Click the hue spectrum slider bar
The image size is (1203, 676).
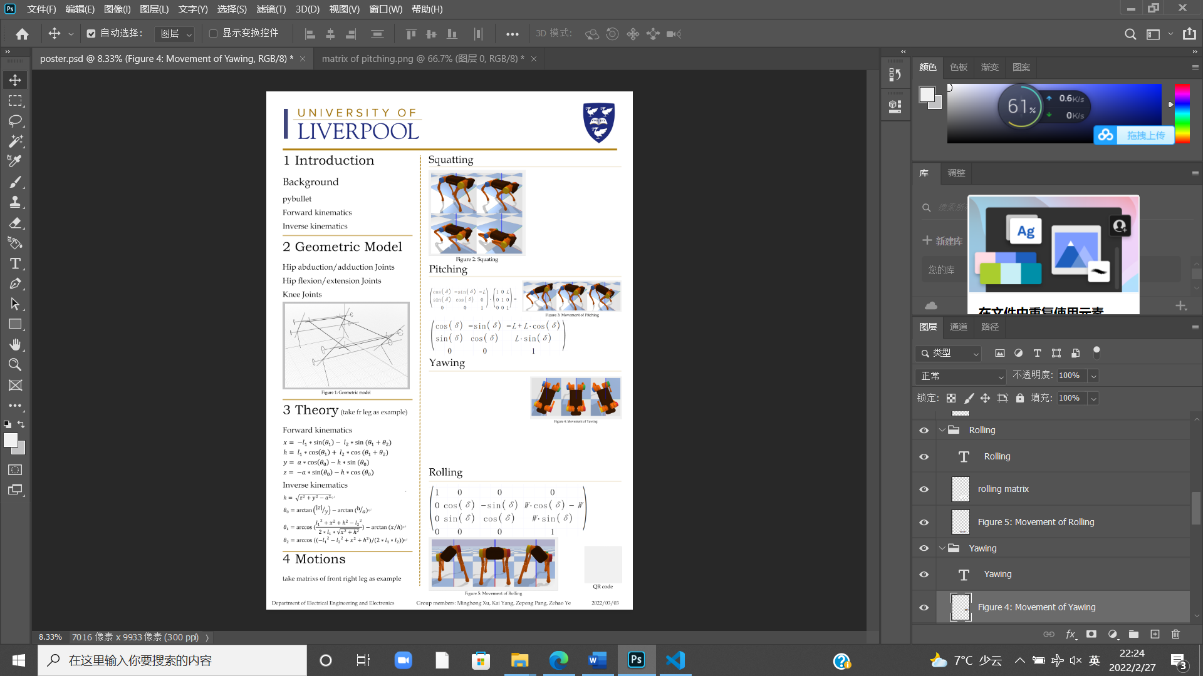click(1182, 113)
